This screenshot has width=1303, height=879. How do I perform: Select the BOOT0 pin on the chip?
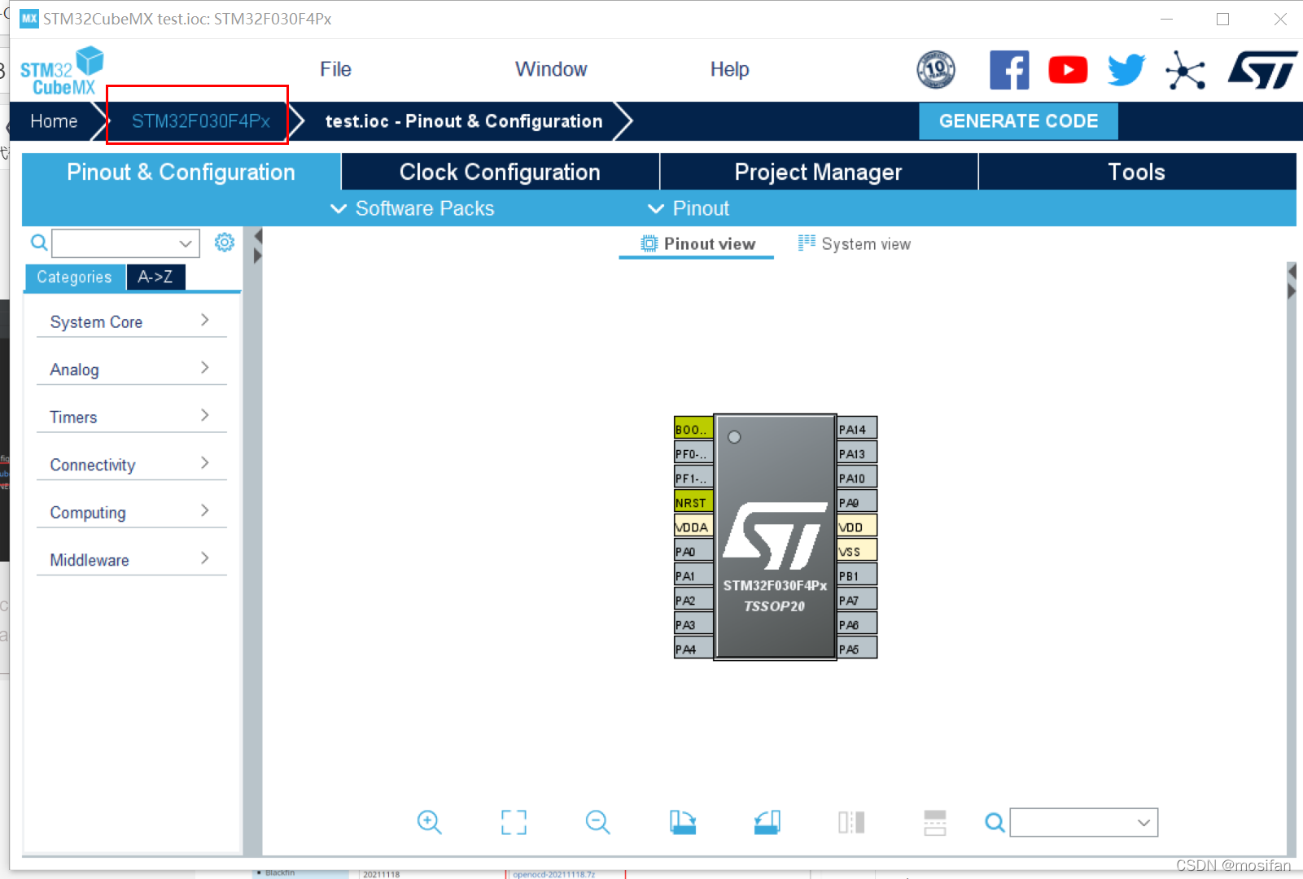tap(693, 428)
